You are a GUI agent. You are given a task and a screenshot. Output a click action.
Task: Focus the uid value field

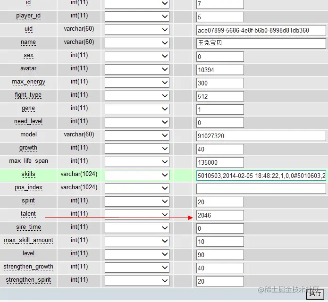tap(261, 30)
